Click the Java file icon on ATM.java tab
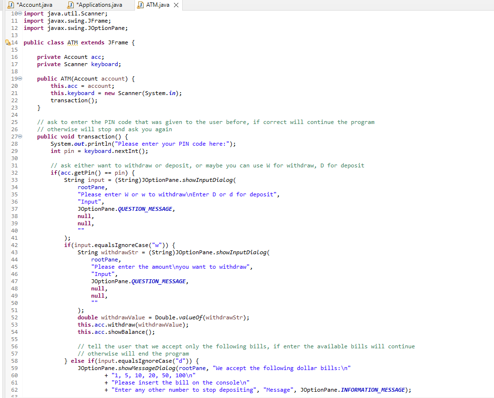Viewport: 494px width, 398px height. tap(140, 5)
